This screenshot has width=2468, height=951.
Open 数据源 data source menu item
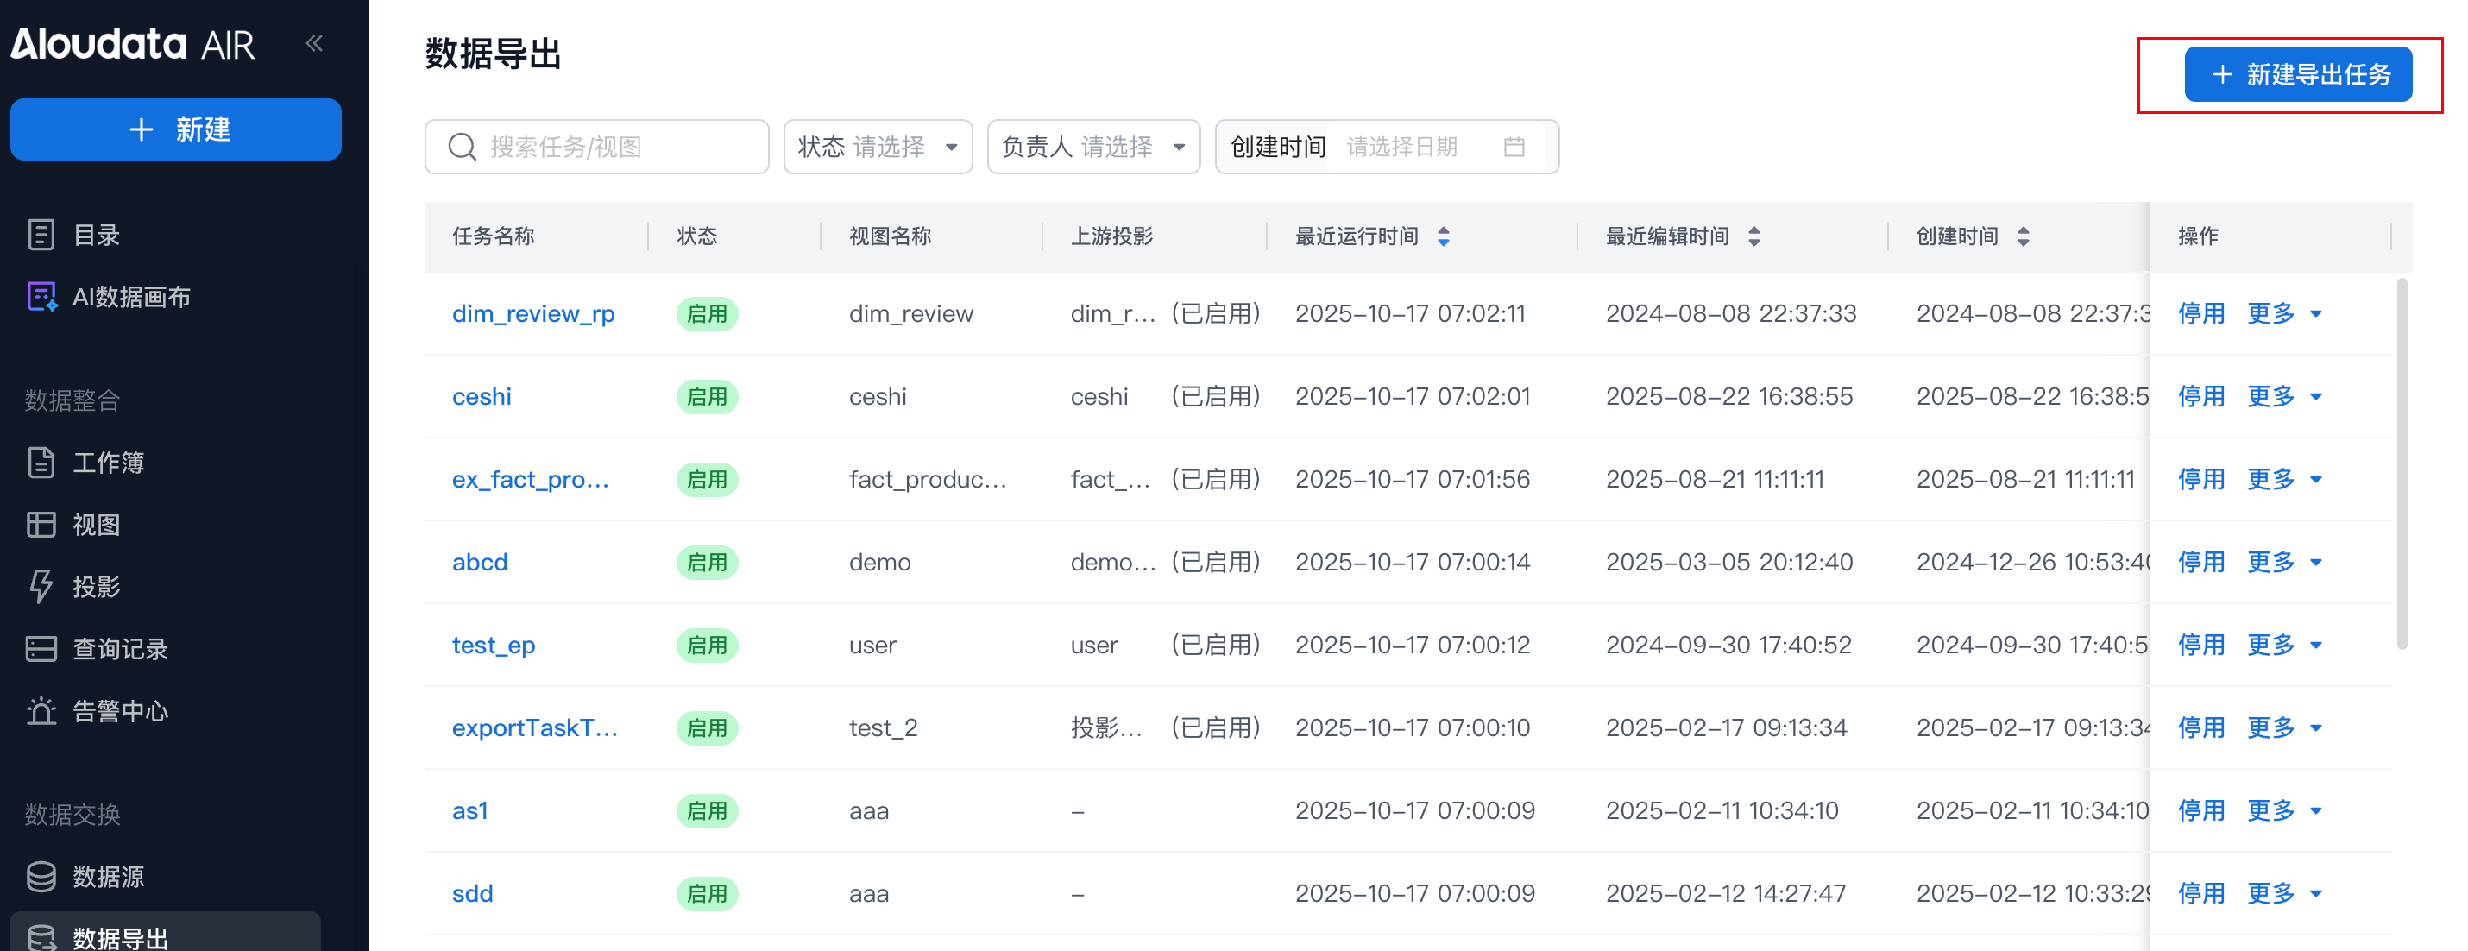106,876
